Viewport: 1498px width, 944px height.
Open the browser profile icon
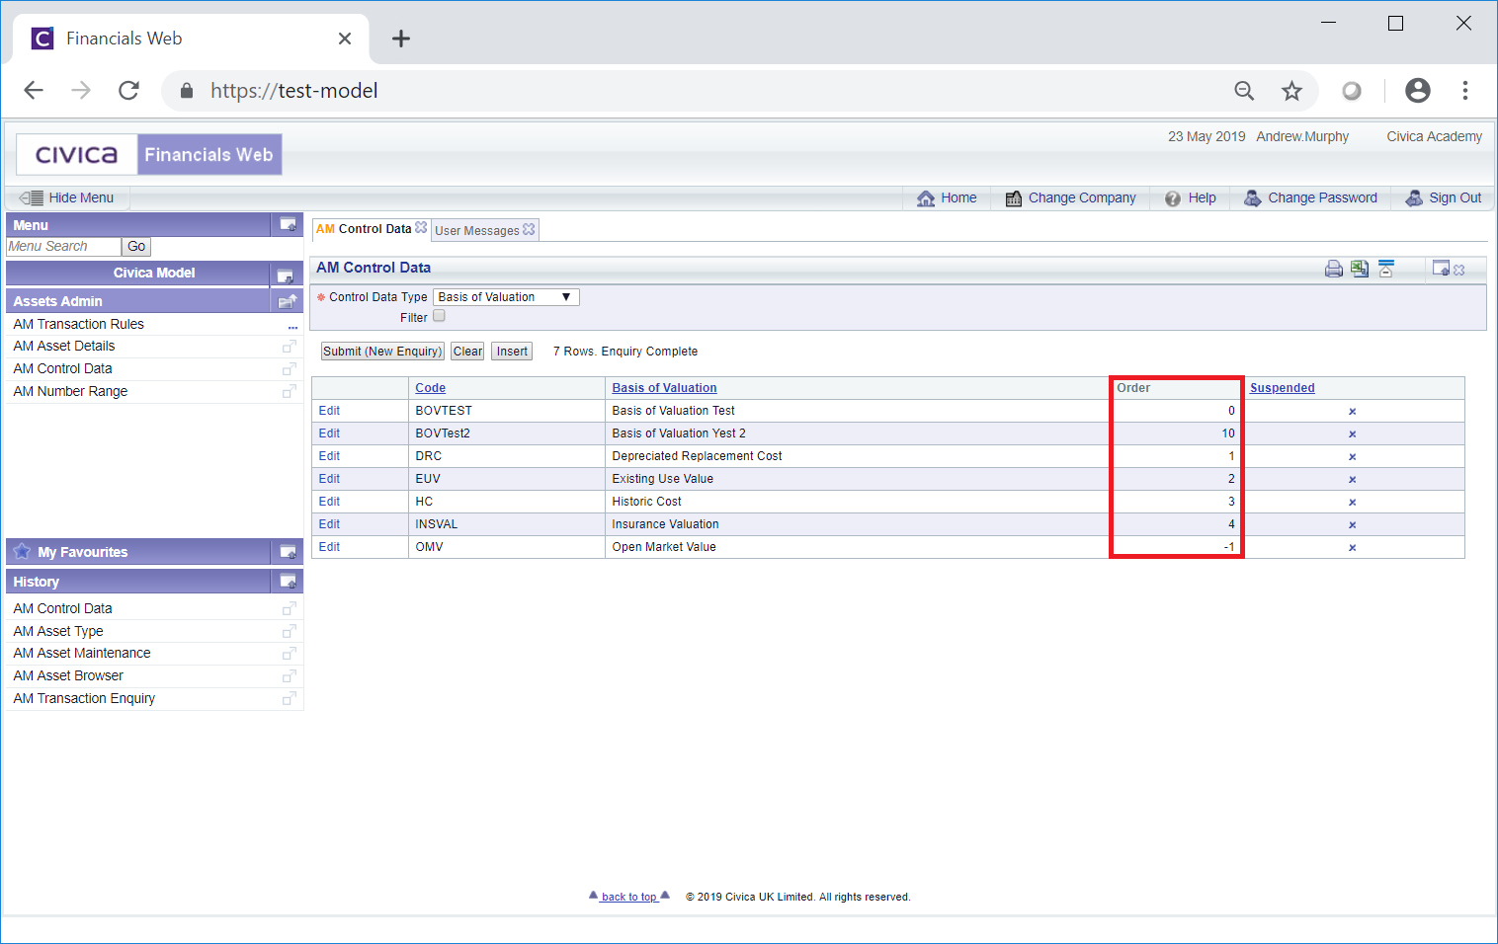click(1418, 91)
